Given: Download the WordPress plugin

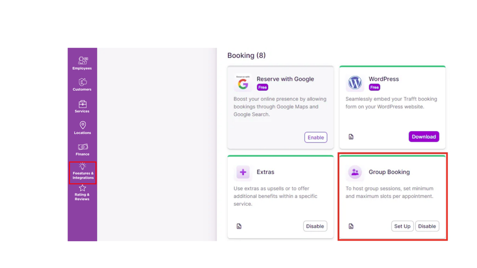Looking at the screenshot, I should coord(424,137).
